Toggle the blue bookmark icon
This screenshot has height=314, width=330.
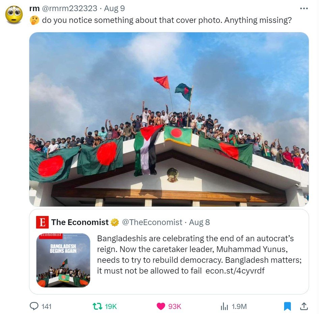coord(287,306)
